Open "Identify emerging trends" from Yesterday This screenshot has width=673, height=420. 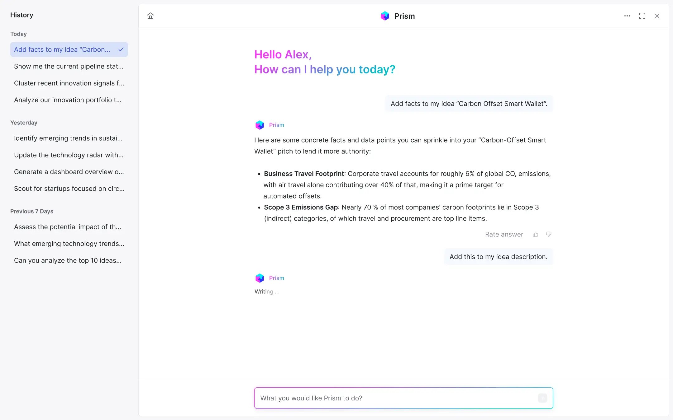click(x=68, y=138)
